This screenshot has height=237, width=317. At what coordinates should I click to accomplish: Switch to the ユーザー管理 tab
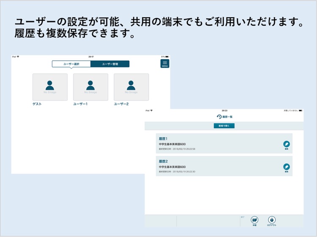point(110,64)
